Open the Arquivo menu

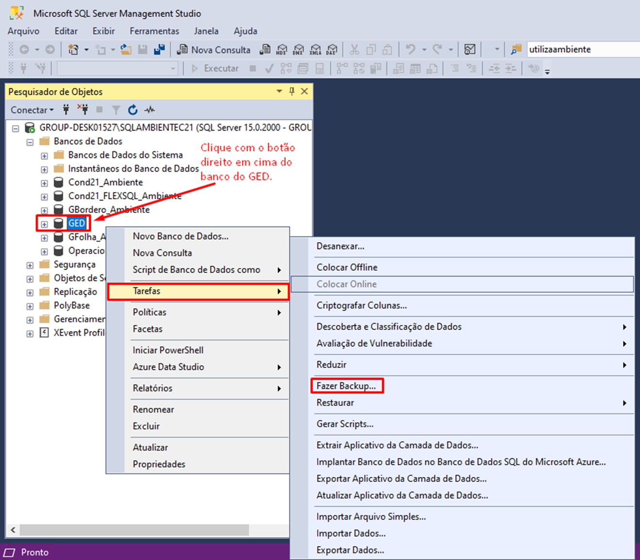(23, 31)
